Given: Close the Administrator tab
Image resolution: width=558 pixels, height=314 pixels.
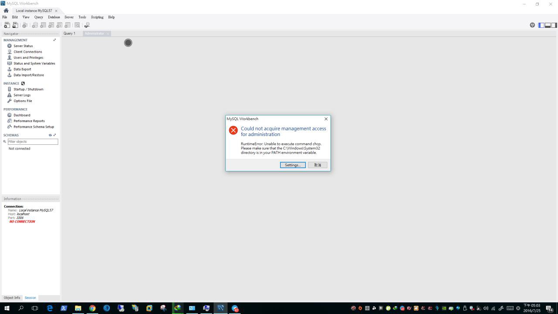Looking at the screenshot, I should (x=108, y=34).
